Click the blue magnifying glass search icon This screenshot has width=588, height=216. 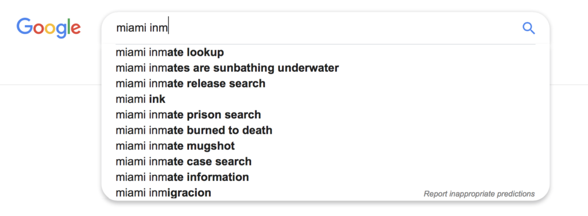point(528,28)
